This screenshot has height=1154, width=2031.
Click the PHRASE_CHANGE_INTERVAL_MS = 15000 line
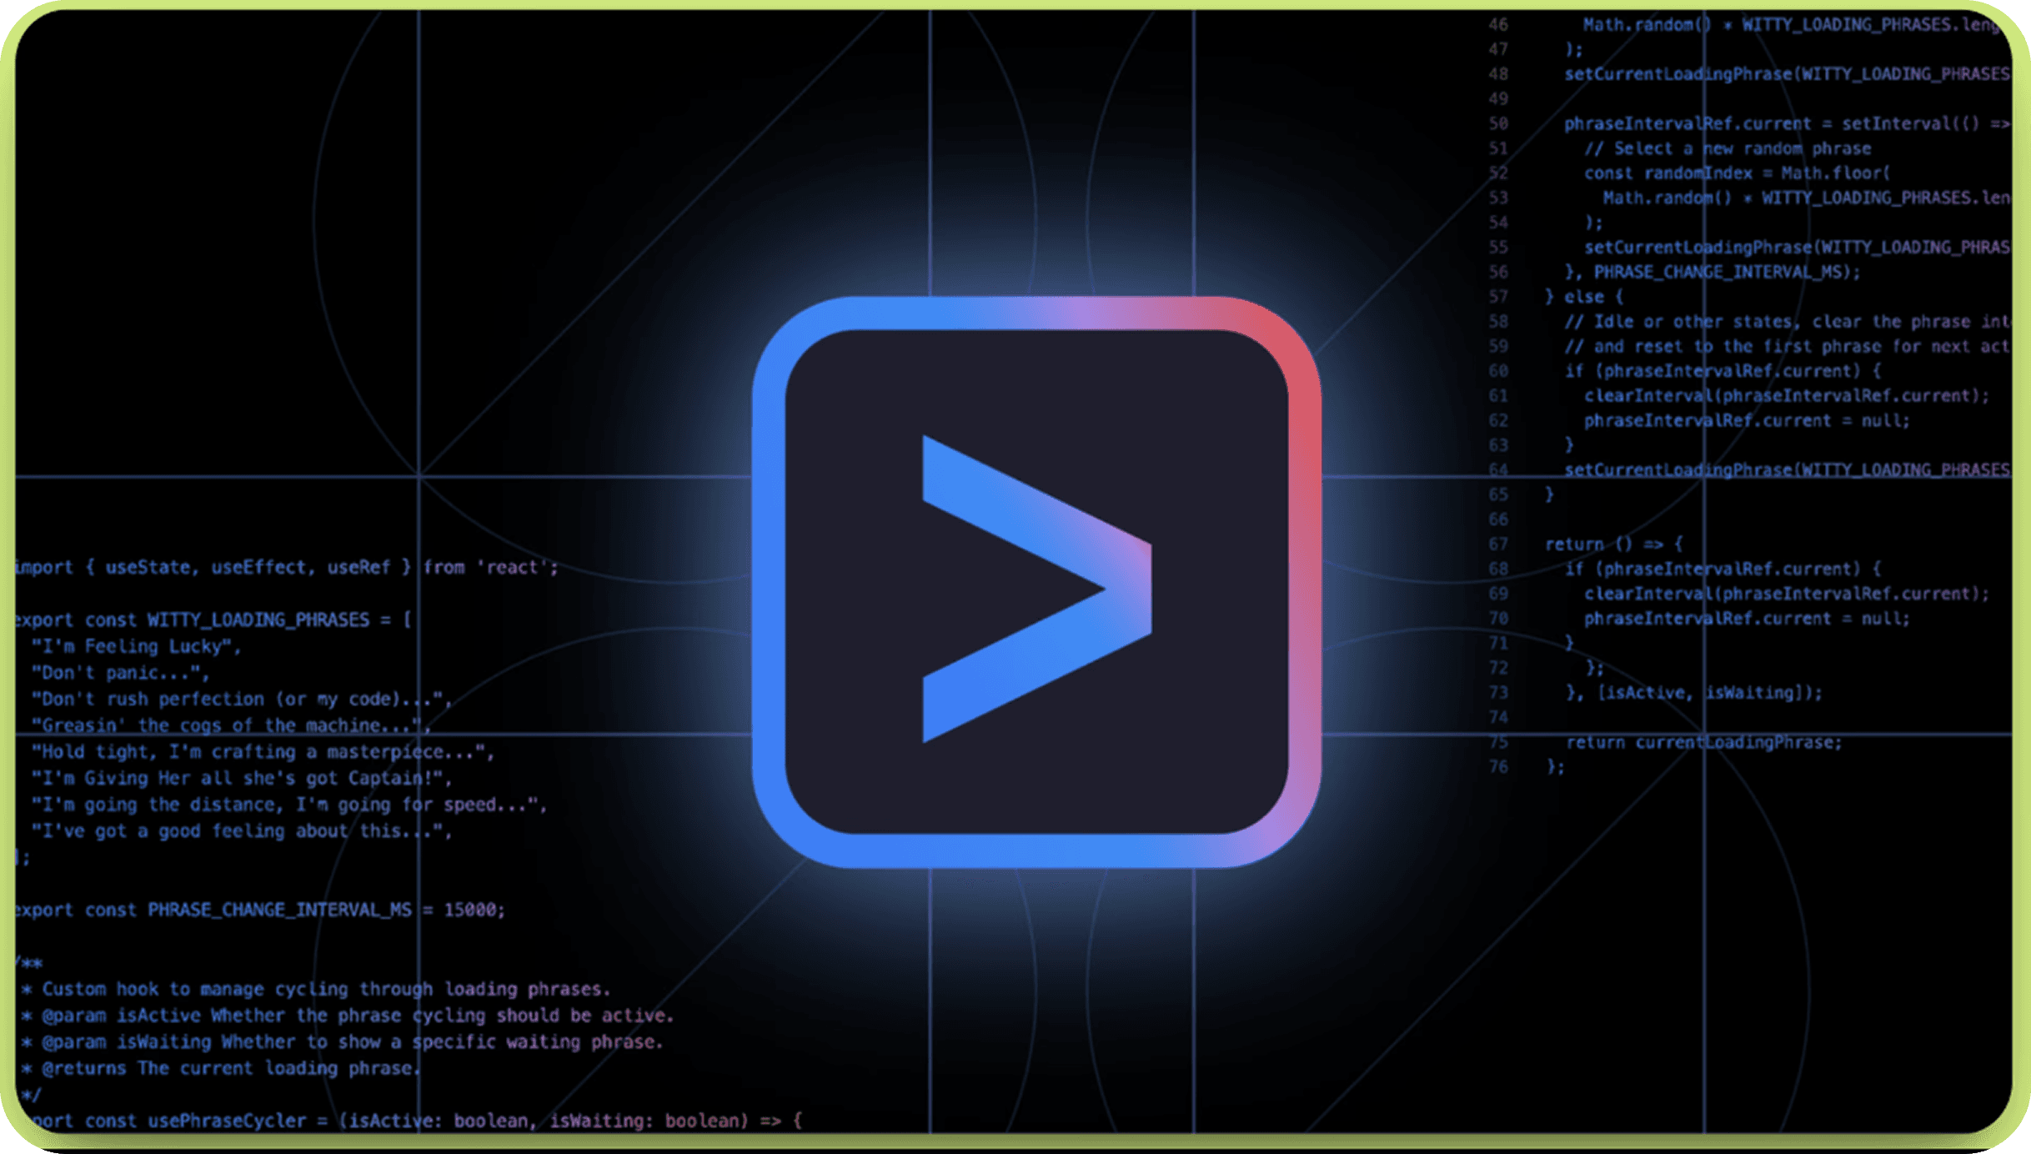260,910
